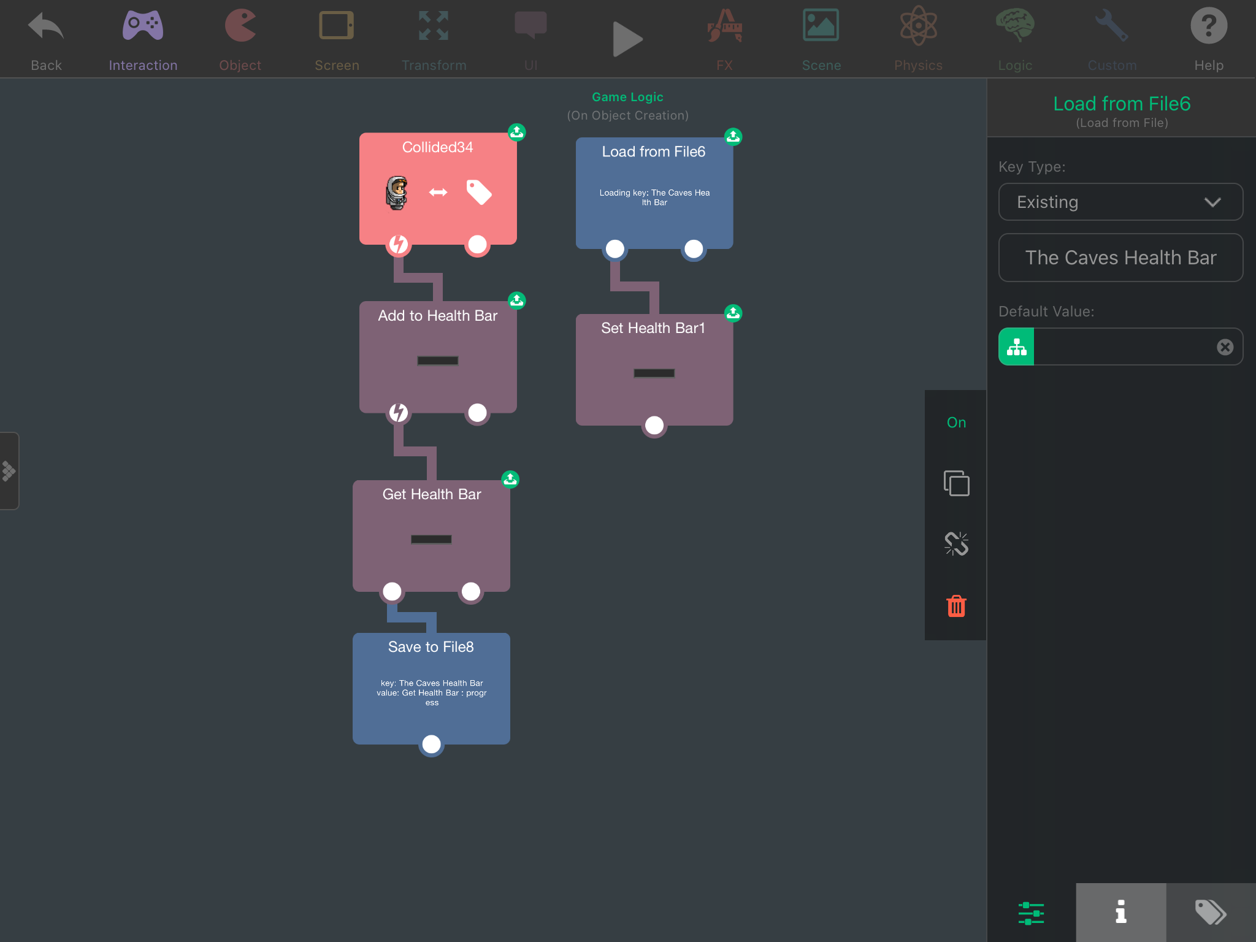Expand the left side panel handle
The height and width of the screenshot is (942, 1256).
[9, 471]
